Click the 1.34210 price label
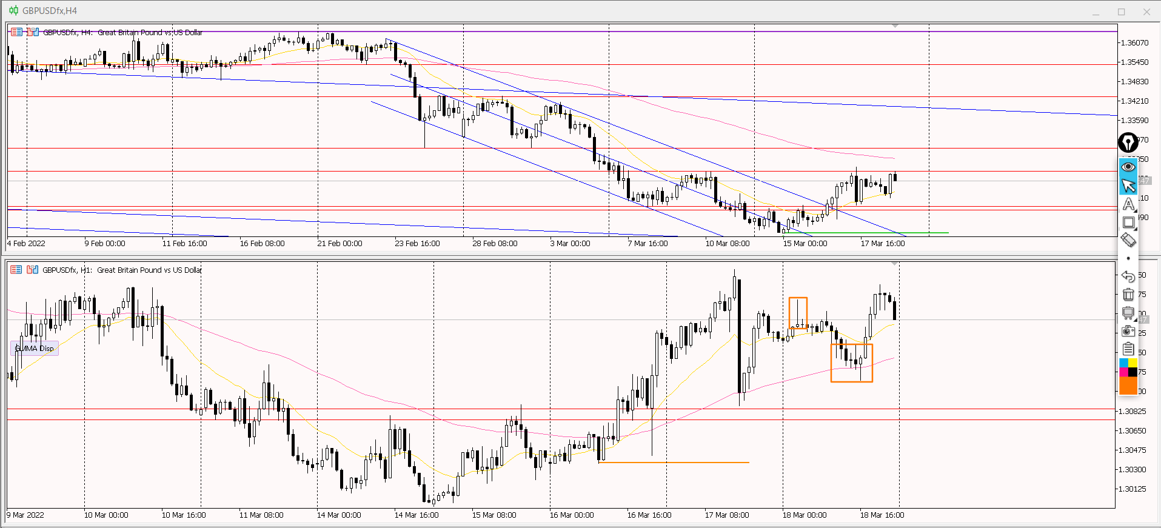1161x528 pixels. pos(1135,101)
